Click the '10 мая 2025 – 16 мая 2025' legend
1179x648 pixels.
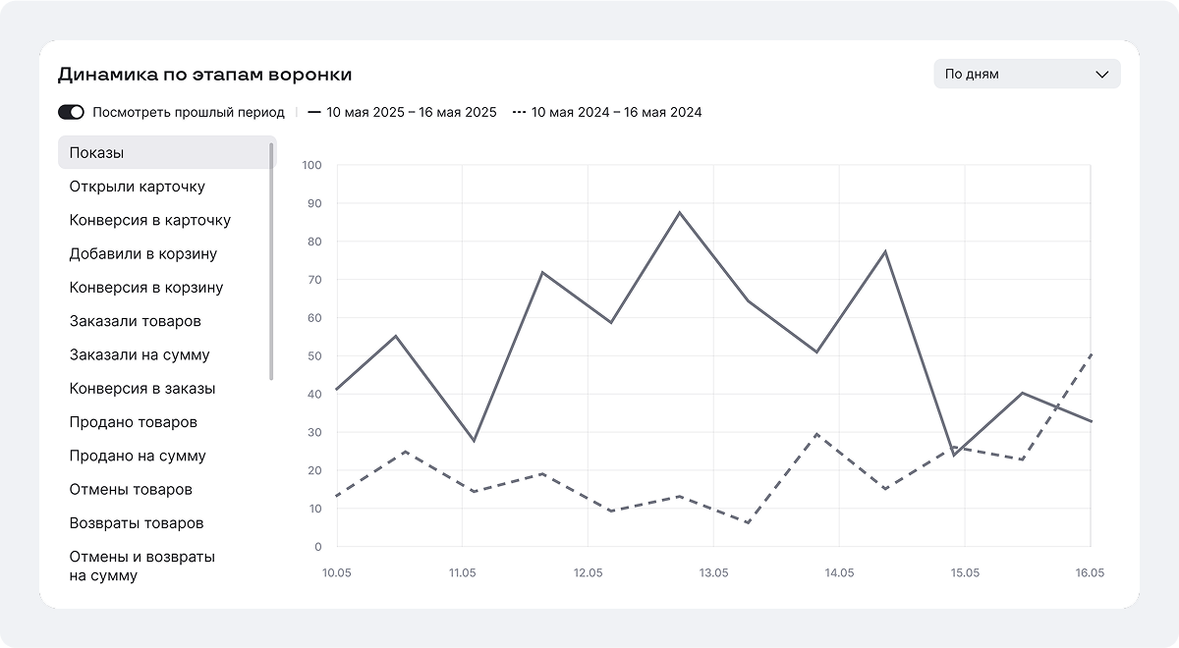[403, 112]
